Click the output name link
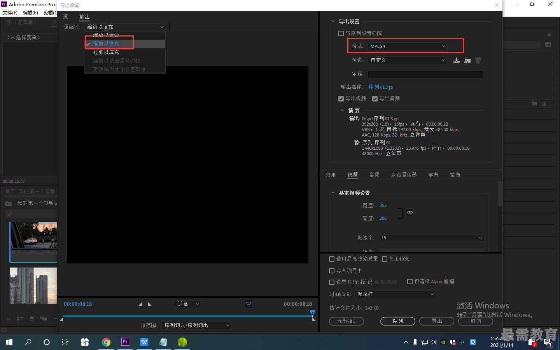 [381, 87]
